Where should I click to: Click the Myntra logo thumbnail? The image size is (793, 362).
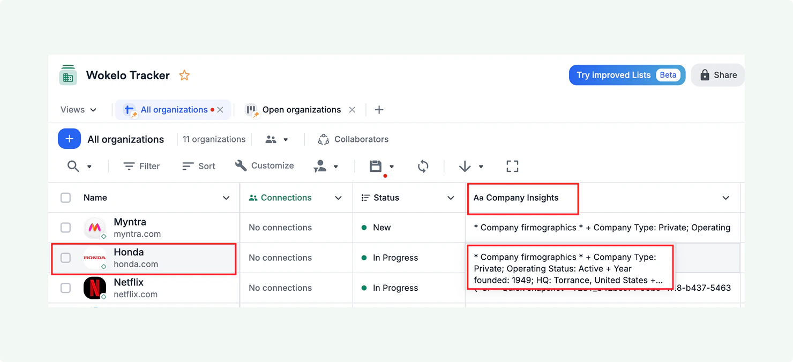pyautogui.click(x=95, y=228)
